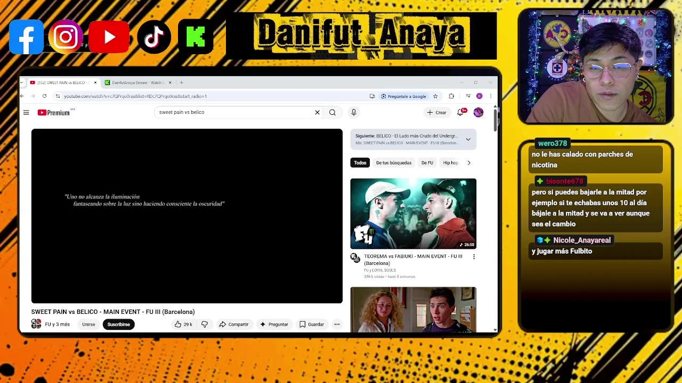The width and height of the screenshot is (682, 383).
Task: Open the YouTube account avatar menu
Action: 478,112
